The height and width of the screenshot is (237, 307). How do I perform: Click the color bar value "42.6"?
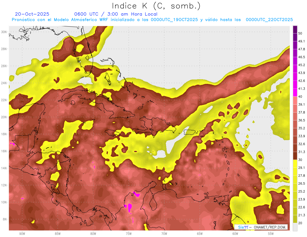[302, 81]
